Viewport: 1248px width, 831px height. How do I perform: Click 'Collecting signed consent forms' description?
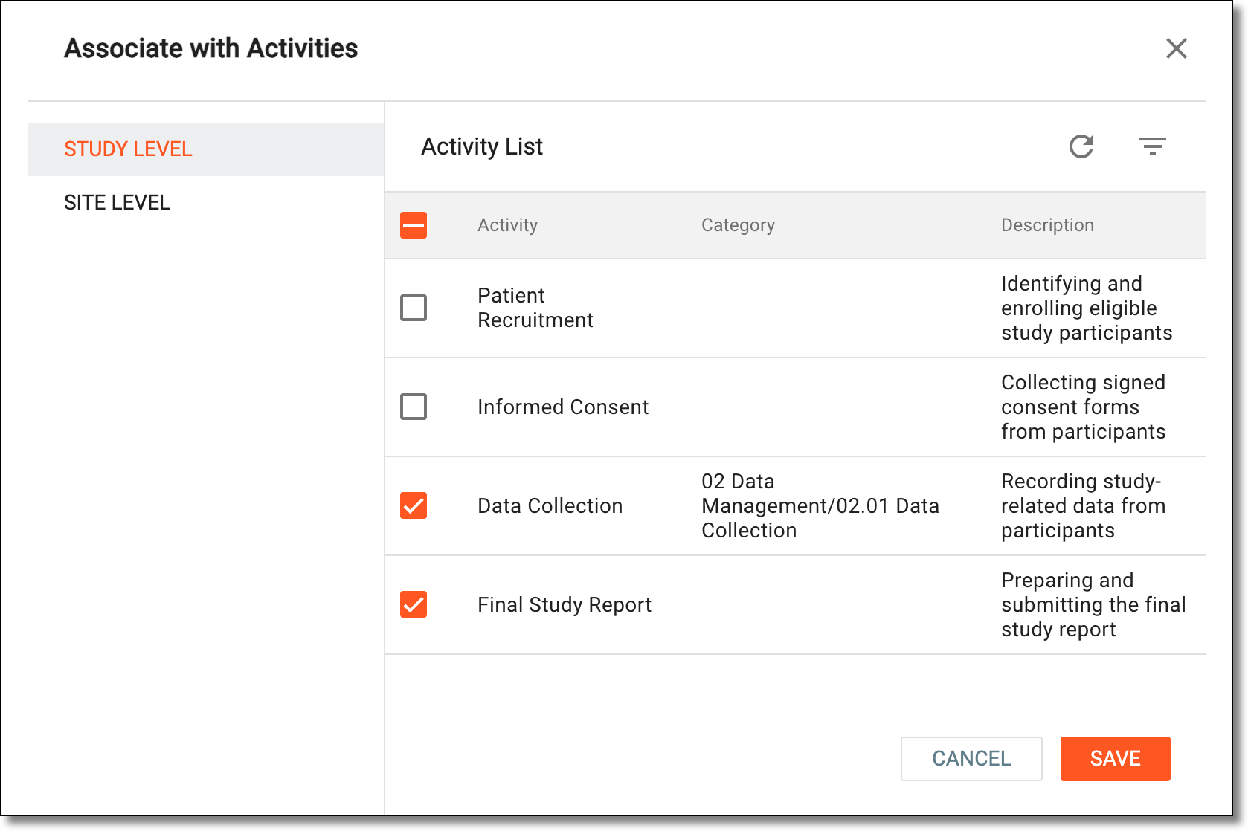pyautogui.click(x=1084, y=407)
